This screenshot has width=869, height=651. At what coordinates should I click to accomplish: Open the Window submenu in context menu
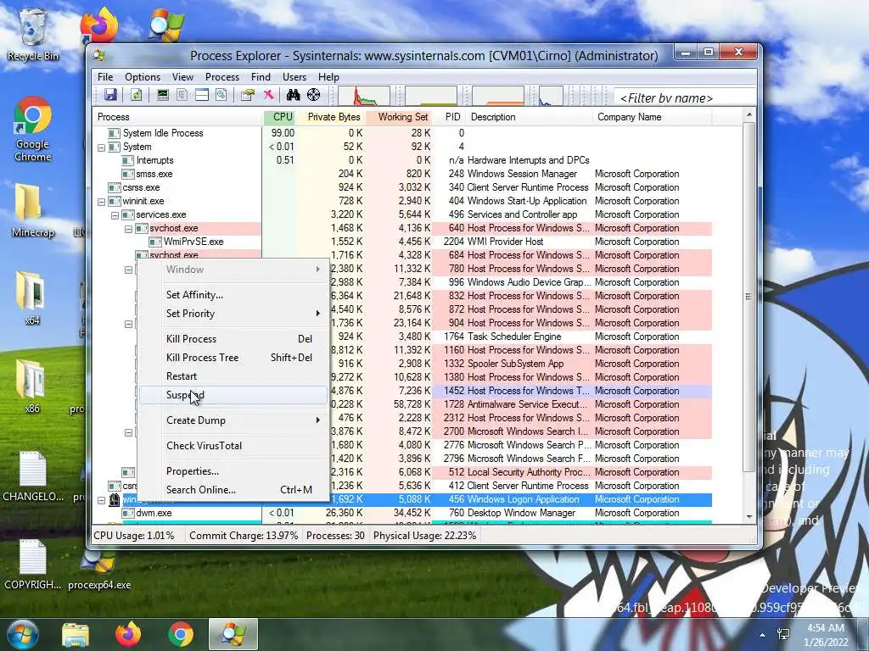point(233,270)
